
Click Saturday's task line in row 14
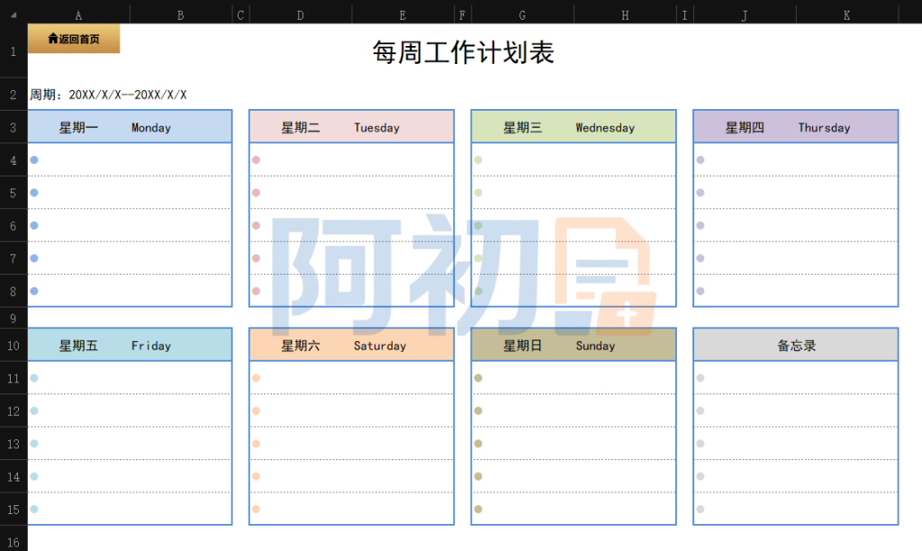pos(352,476)
